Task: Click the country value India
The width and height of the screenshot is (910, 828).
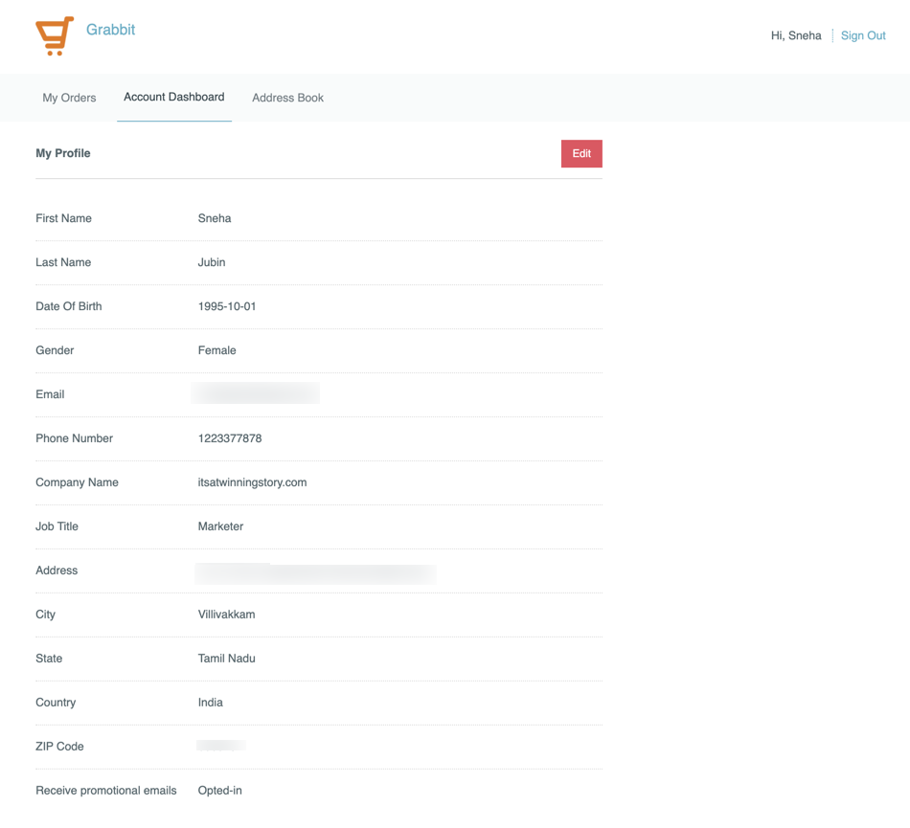Action: [x=210, y=703]
